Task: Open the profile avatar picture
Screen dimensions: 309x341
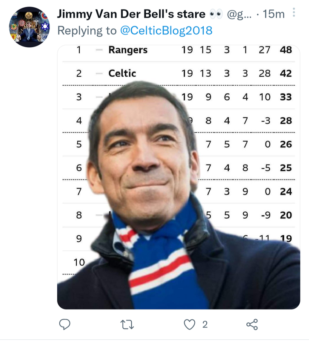Action: point(29,27)
